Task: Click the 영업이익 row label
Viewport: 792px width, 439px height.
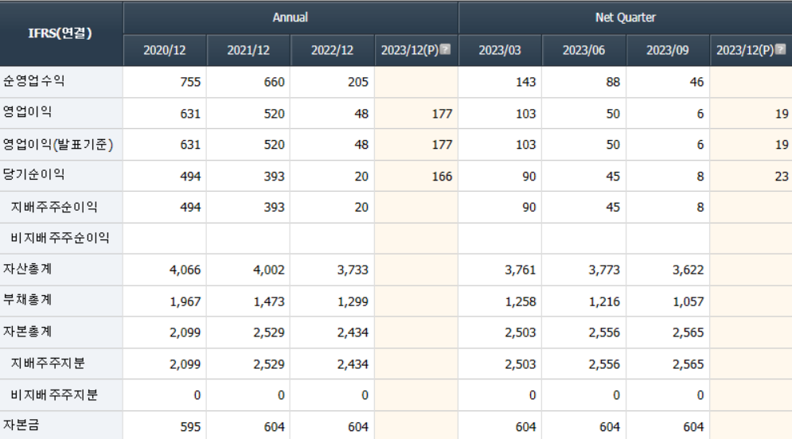Action: [28, 111]
